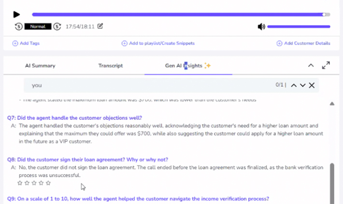The height and width of the screenshot is (204, 343).
Task: Click the search field containing 'you'
Action: pos(145,85)
